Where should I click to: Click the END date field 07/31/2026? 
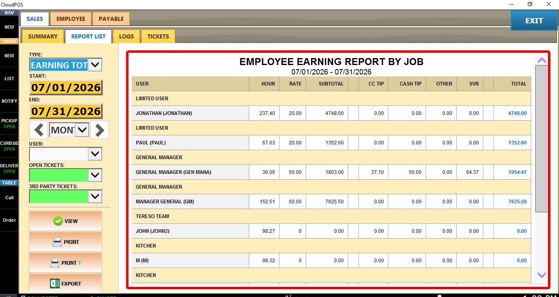tap(66, 111)
